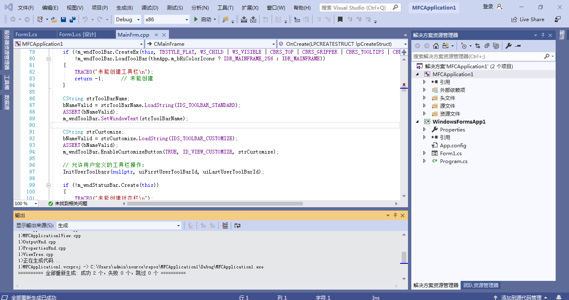Click Home icon in Solution Explorer toolbar
Viewport: 569px width, 300px height.
(x=436, y=46)
